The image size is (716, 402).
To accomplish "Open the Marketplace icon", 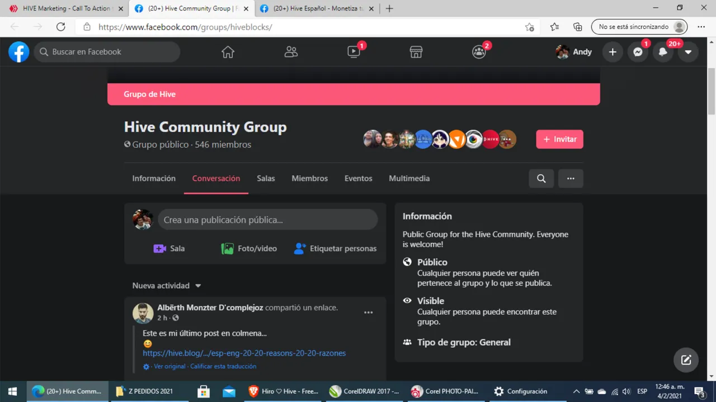I will click(x=416, y=52).
